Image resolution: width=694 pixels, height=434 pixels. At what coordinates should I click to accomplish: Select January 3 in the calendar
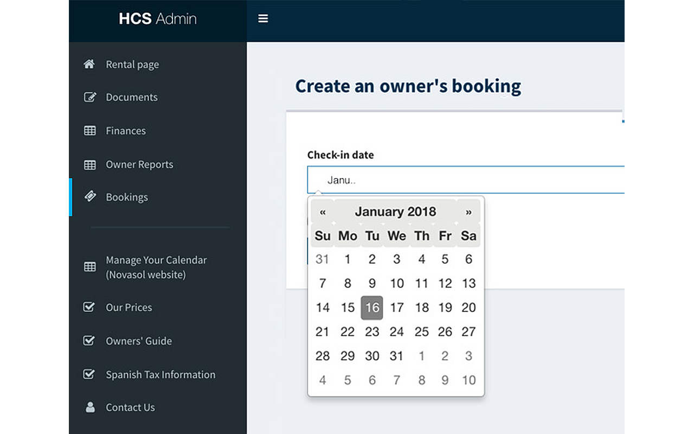(397, 259)
